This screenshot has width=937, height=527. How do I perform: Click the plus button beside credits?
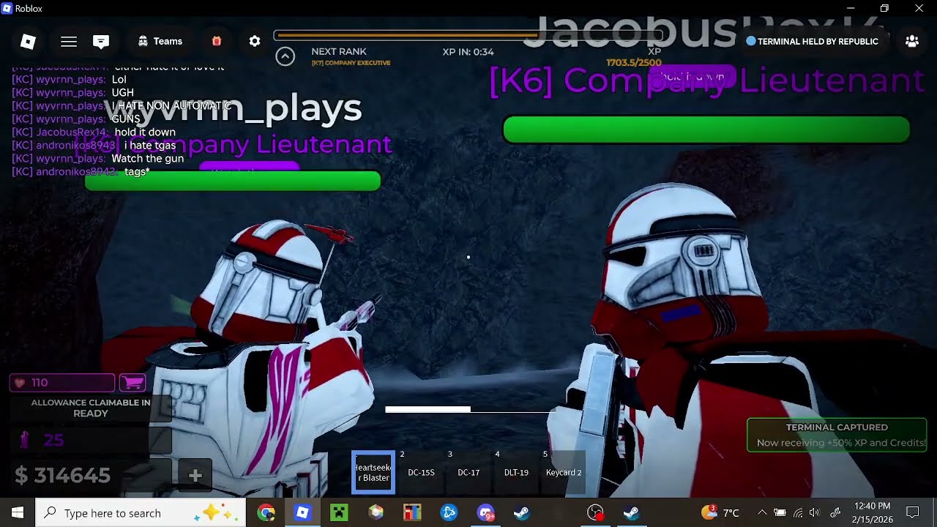[x=195, y=476]
